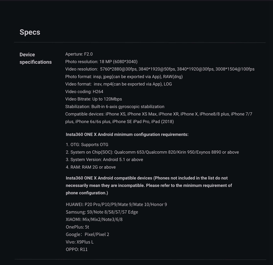Select the RAM 2G or above item

(91, 167)
